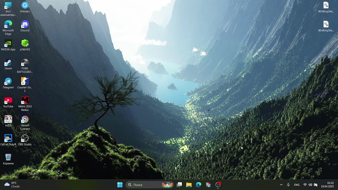Launch Microsoft Edge from the taskbar
The image size is (338, 190).
[199, 185]
